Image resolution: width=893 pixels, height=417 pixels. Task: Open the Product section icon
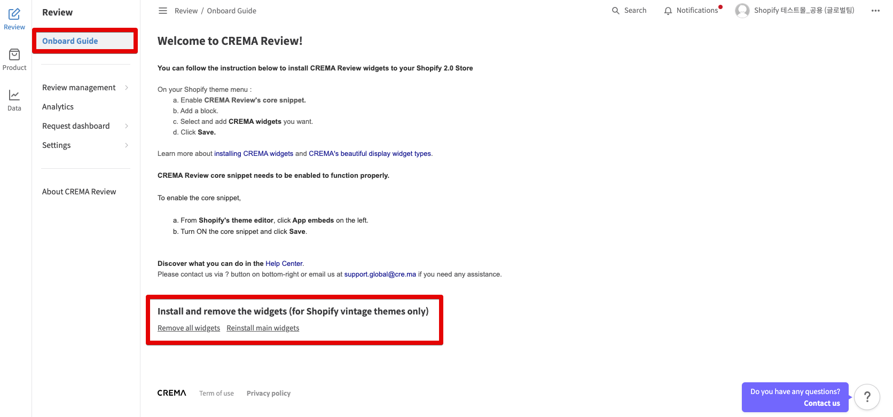pyautogui.click(x=14, y=54)
